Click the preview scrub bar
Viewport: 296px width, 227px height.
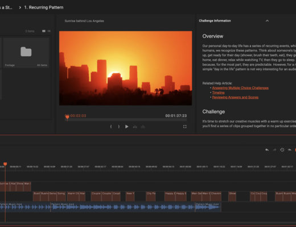(x=126, y=120)
